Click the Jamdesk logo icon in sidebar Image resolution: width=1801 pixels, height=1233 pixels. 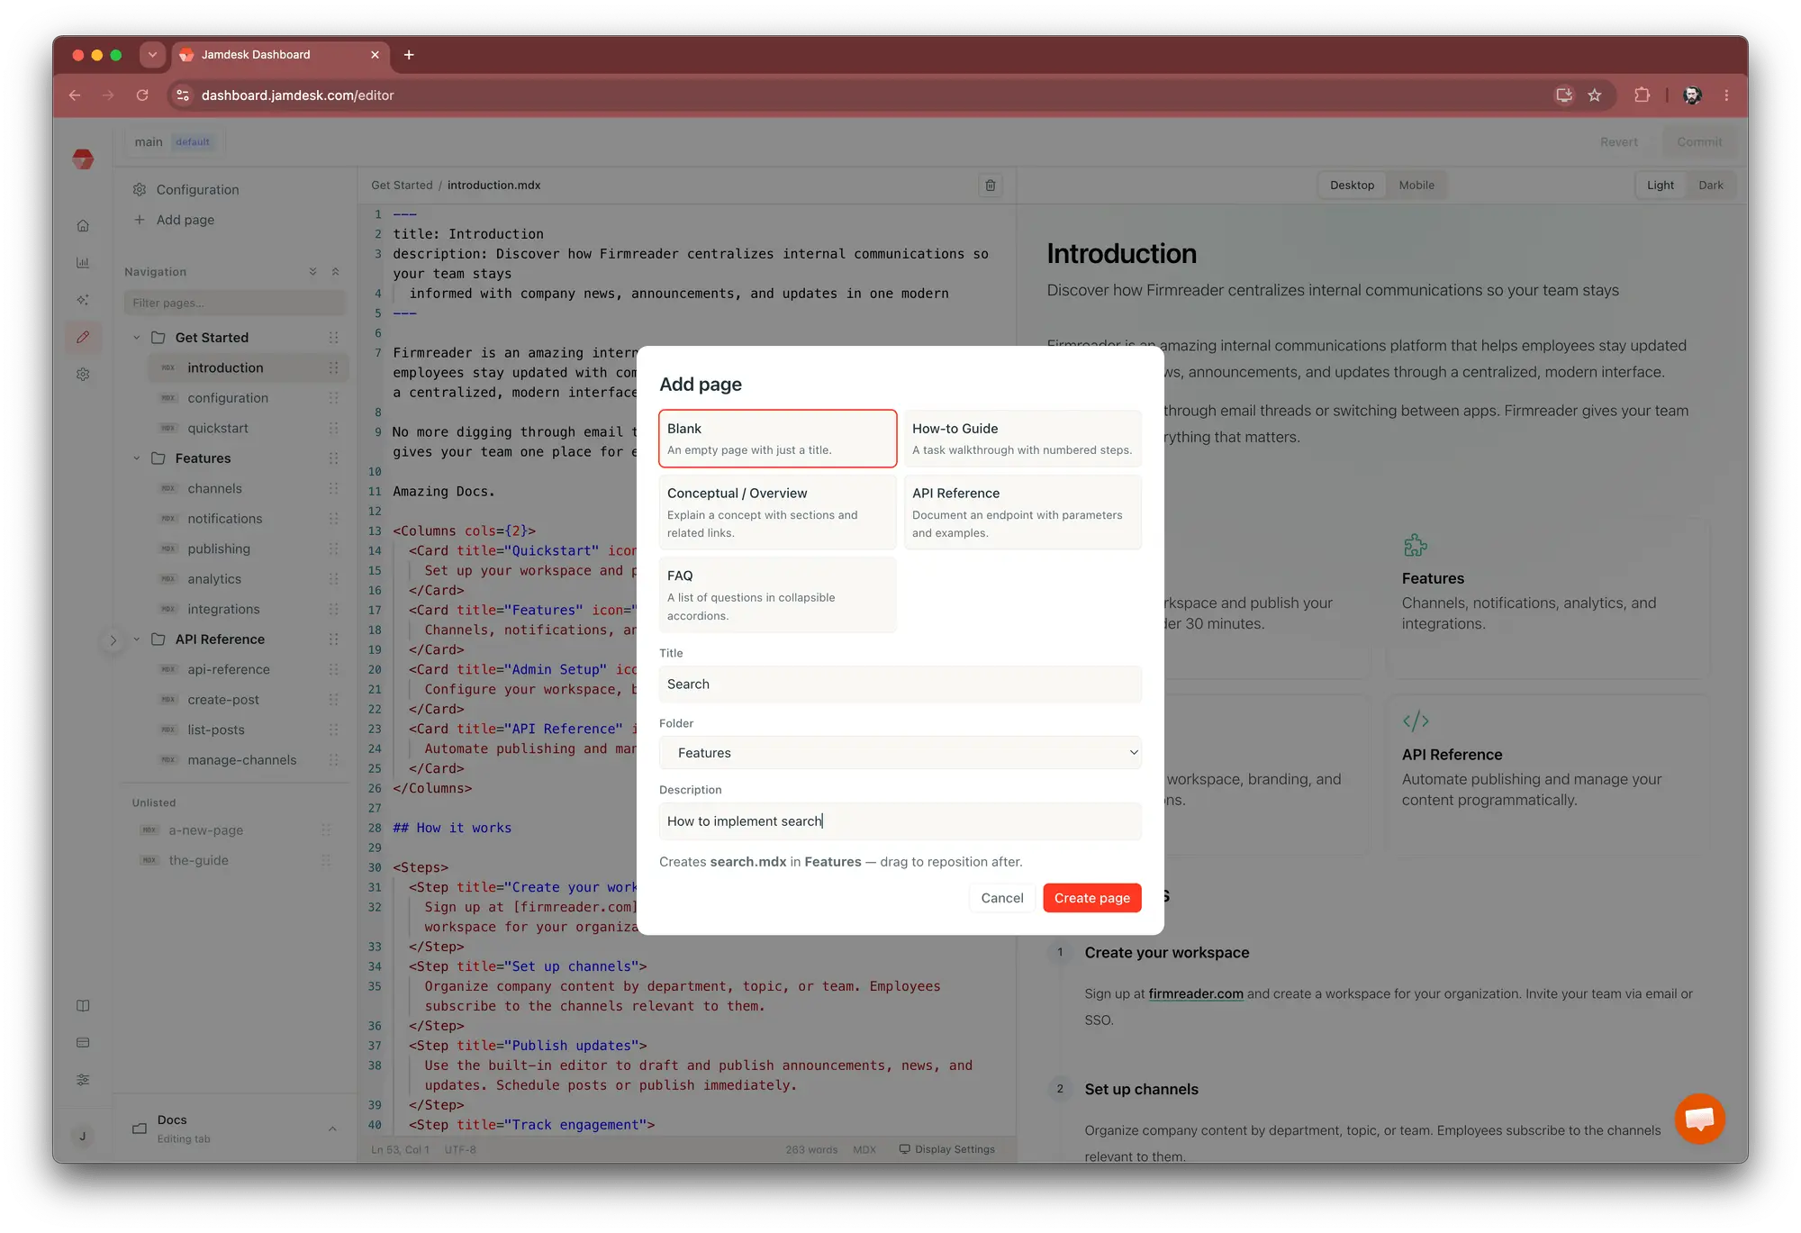coord(83,159)
